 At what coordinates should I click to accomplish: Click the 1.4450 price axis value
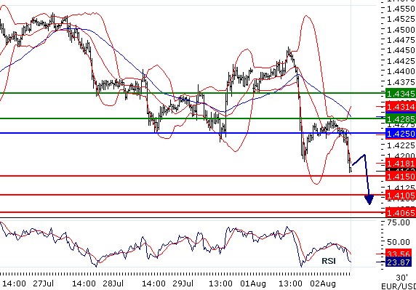click(401, 50)
